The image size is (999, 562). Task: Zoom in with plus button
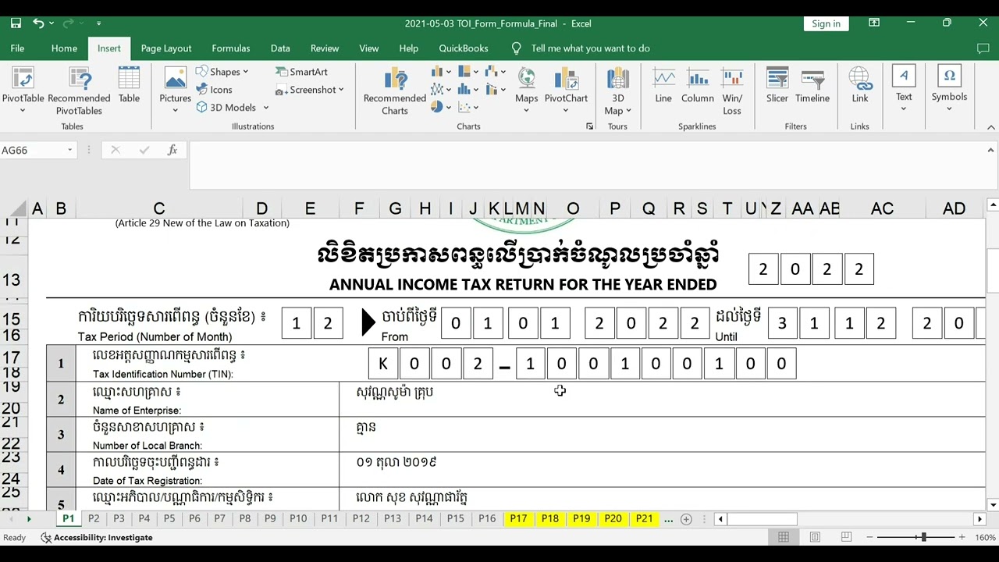point(962,537)
